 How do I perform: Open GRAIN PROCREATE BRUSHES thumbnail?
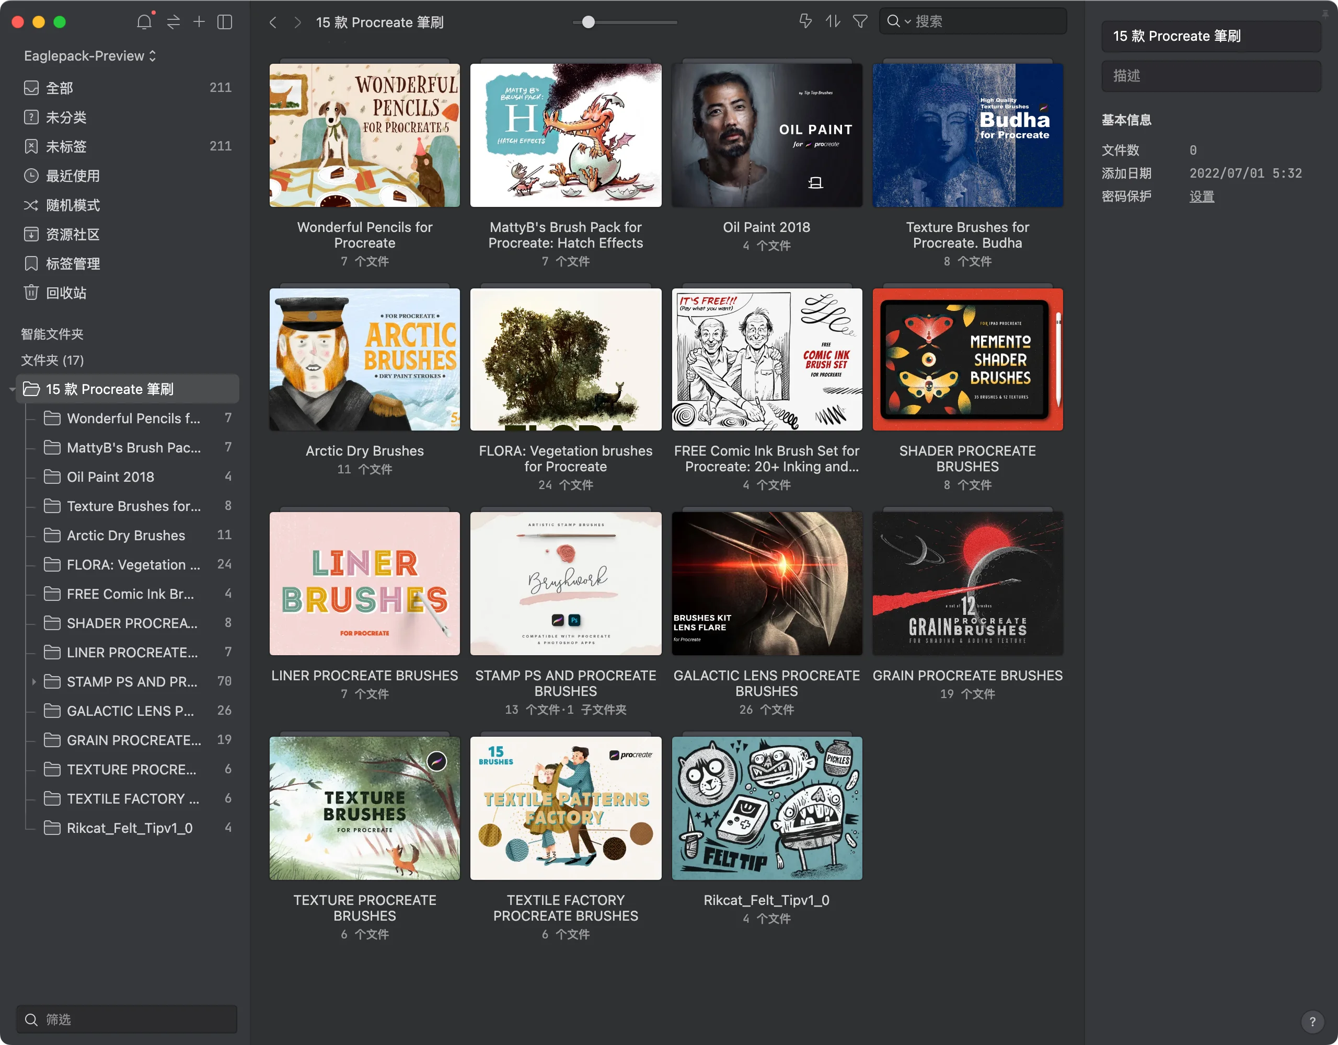pyautogui.click(x=967, y=584)
